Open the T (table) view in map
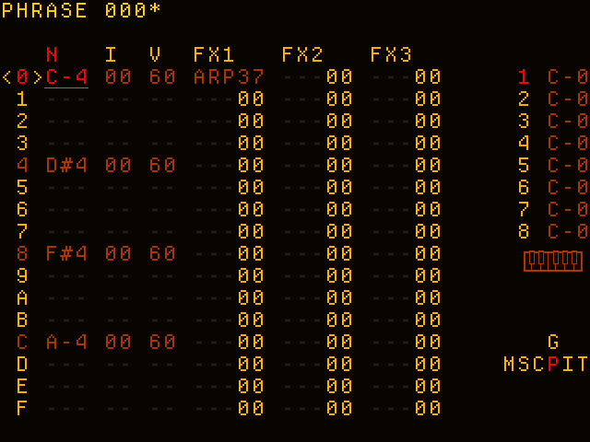The height and width of the screenshot is (442, 590). pos(582,365)
